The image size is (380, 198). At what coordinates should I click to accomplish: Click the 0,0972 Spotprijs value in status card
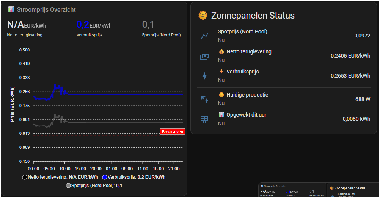coord(362,36)
